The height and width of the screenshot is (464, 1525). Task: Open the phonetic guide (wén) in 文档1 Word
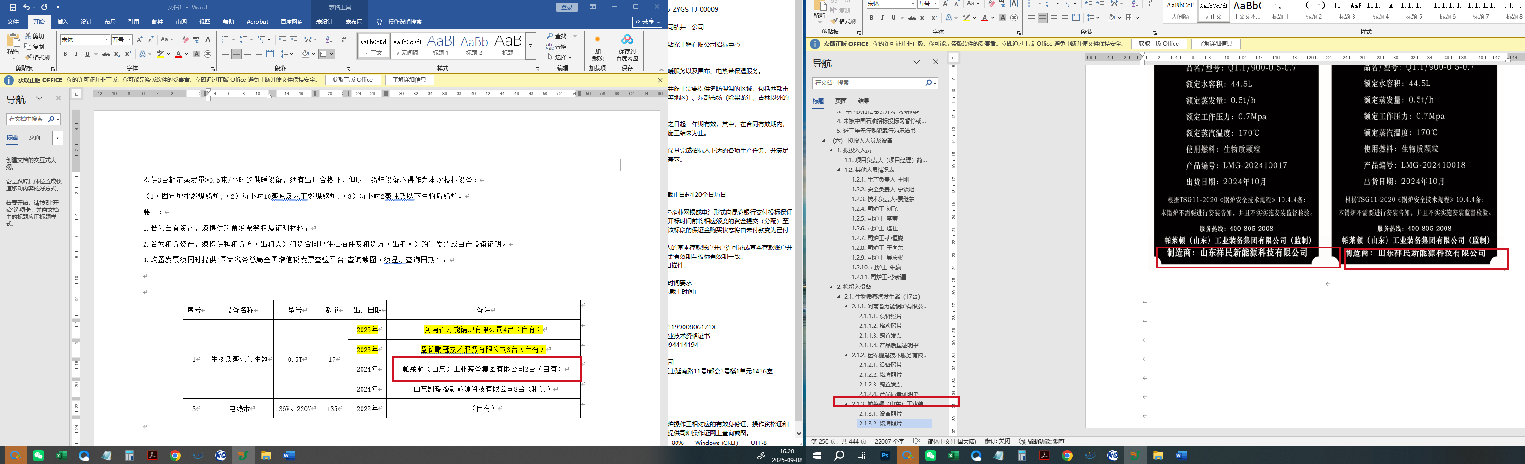coord(197,39)
